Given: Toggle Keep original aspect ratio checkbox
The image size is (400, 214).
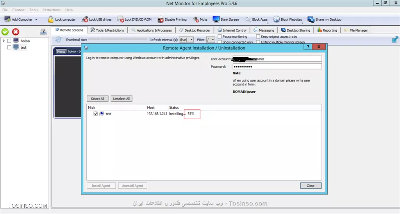Looking at the screenshot, I should [x=258, y=36].
